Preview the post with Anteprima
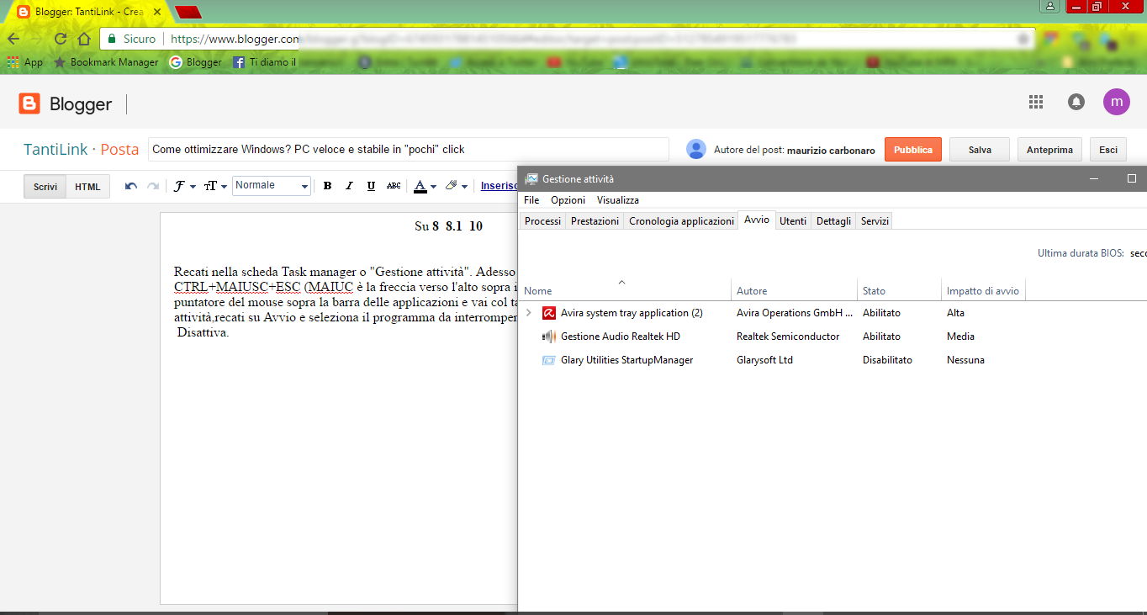1147x615 pixels. click(1050, 150)
